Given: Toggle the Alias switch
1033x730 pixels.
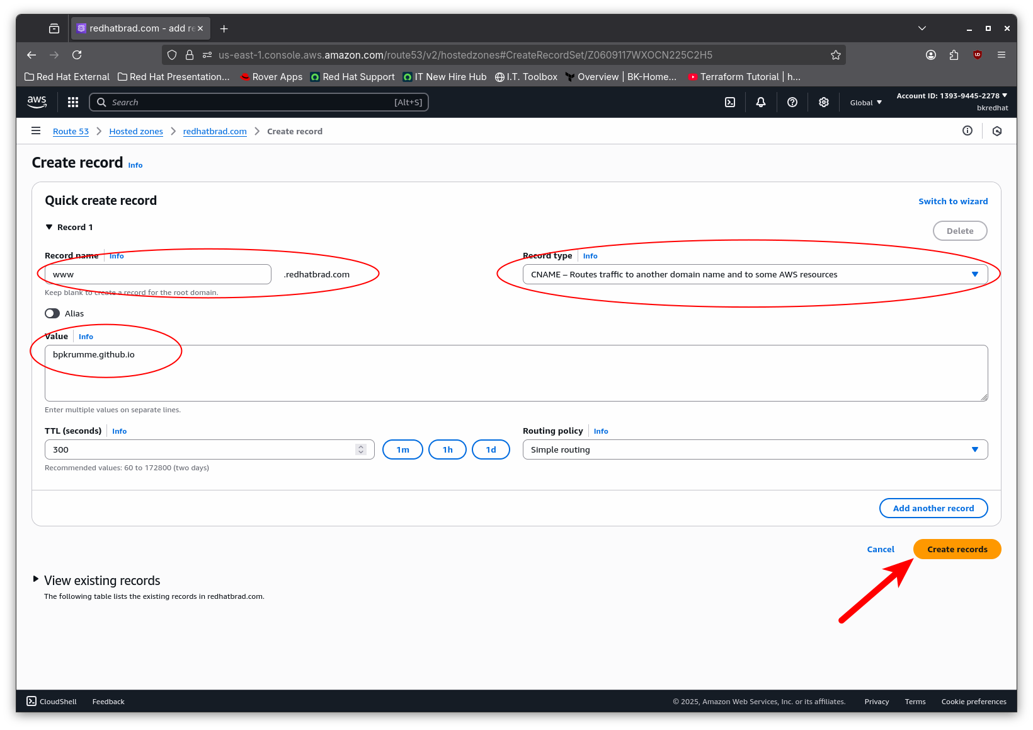Looking at the screenshot, I should [x=52, y=313].
